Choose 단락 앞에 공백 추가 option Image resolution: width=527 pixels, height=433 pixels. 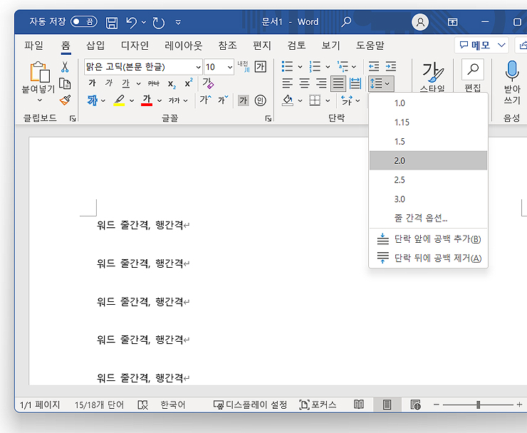[x=428, y=239]
